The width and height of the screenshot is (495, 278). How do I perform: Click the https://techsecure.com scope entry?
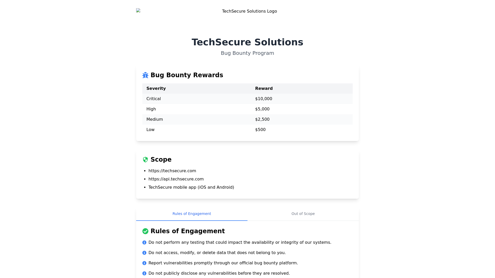coord(172,171)
